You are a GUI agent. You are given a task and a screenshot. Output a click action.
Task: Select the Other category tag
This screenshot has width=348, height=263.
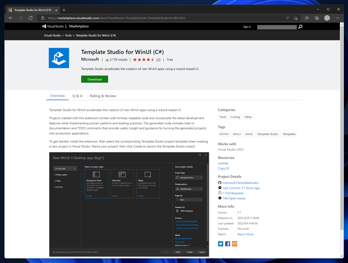248,117
